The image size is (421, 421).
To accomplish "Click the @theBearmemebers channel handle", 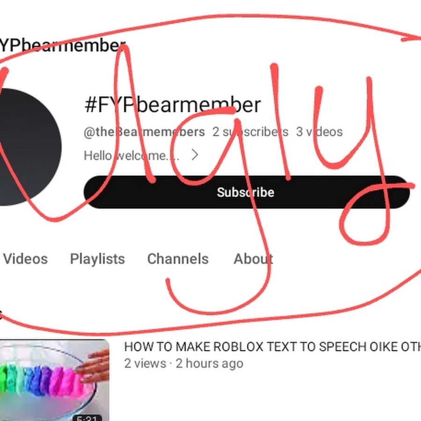I will point(144,132).
